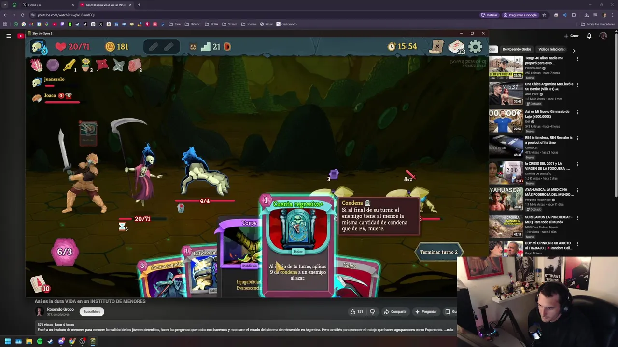Select the 'De Rosendo Grobo' filter chip

pos(517,49)
